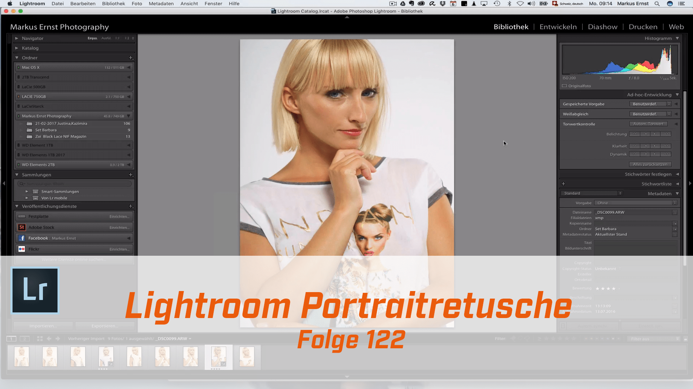
Task: Open batch rename icon beside Dateiname field
Action: [675, 213]
